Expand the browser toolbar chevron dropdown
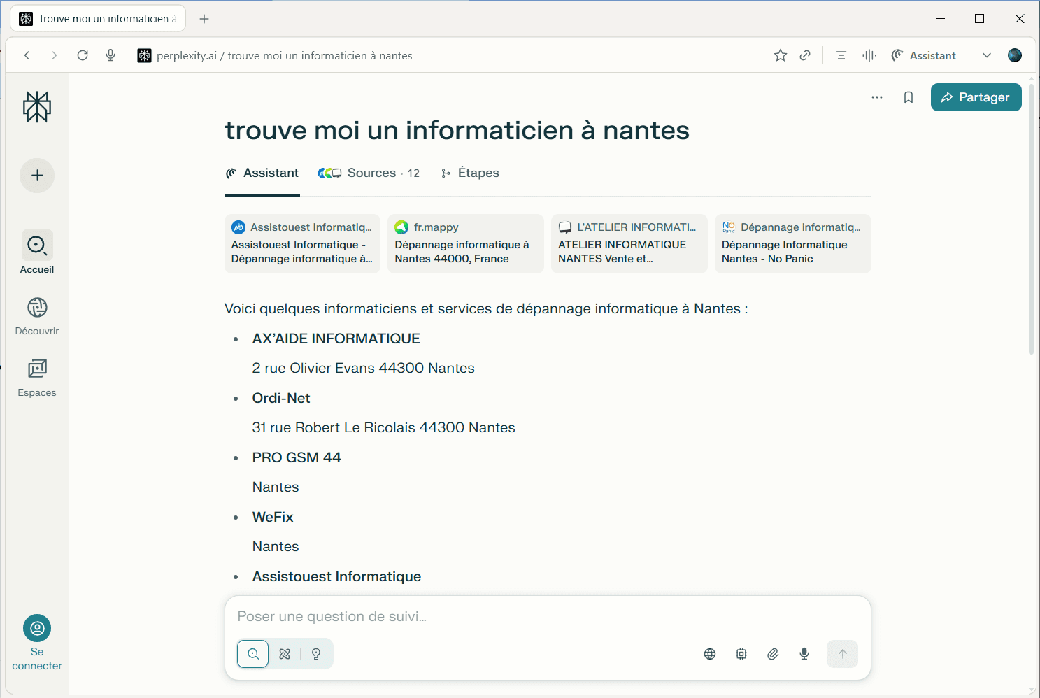The image size is (1040, 698). click(987, 55)
